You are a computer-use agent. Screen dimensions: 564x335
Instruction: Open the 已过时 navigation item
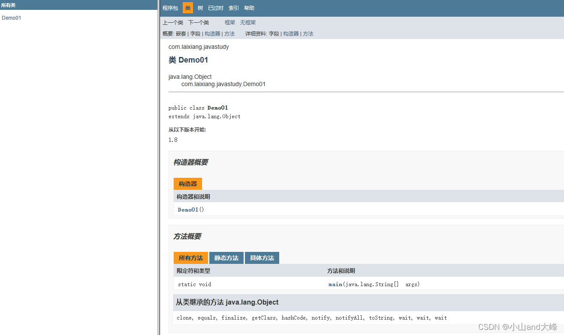[216, 8]
